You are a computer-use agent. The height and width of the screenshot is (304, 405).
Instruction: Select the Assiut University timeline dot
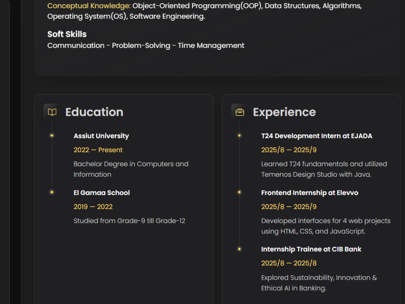52,135
